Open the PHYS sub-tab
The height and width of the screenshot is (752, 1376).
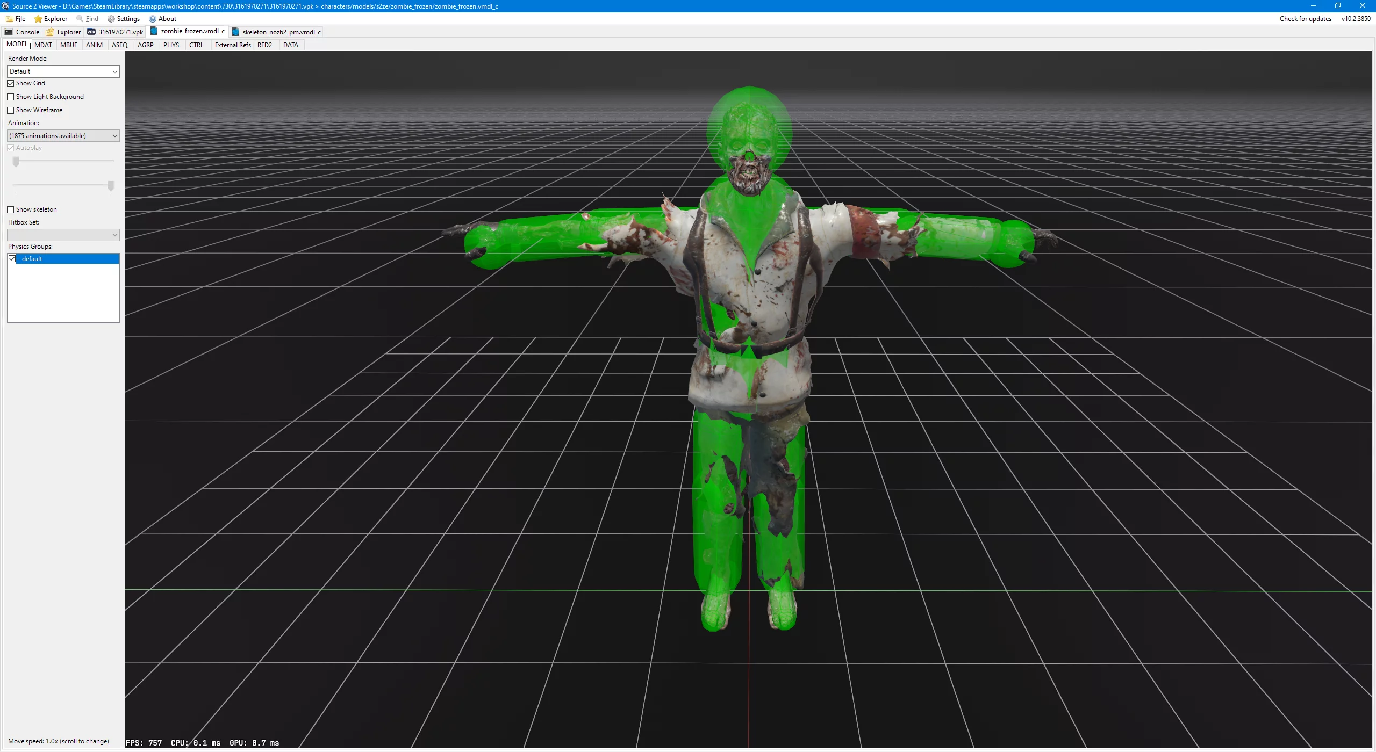(x=171, y=45)
